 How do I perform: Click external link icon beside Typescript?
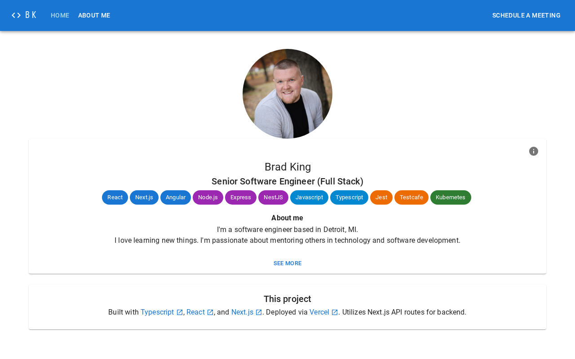click(180, 312)
